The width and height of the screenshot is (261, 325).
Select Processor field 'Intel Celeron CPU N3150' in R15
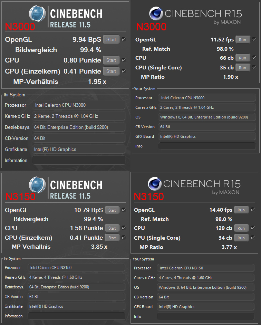click(206, 268)
